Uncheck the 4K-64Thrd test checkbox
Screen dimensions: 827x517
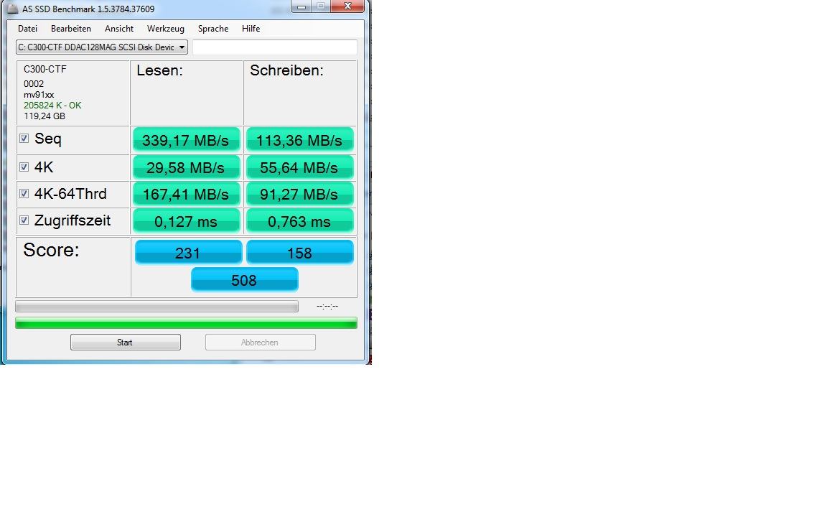[24, 194]
